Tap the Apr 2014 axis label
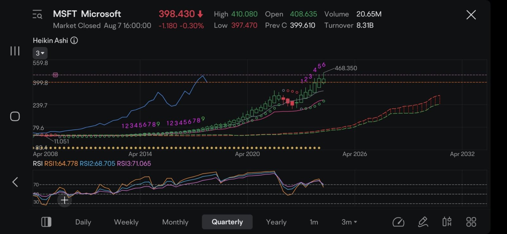 coord(140,154)
